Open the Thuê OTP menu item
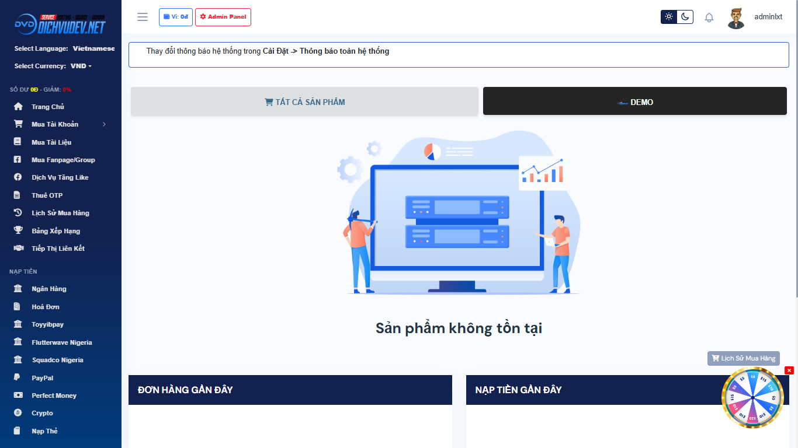 click(x=47, y=195)
